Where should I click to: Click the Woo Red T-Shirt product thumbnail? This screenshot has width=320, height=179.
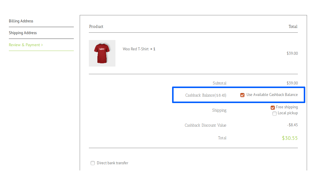pos(102,53)
